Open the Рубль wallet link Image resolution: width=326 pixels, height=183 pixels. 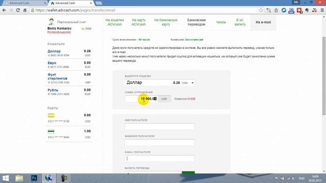[53, 90]
